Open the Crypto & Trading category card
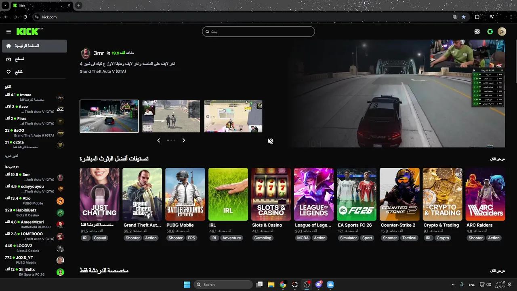517x291 pixels. [x=443, y=194]
